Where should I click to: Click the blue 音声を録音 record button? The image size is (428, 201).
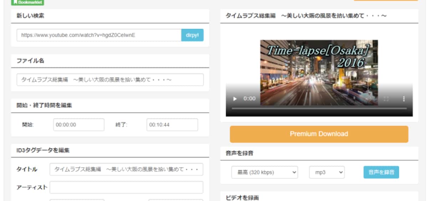tap(381, 172)
